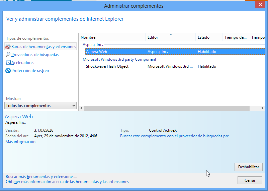268x191 pixels.
Task: Close the Administrar complementos window
Action: click(x=259, y=5)
